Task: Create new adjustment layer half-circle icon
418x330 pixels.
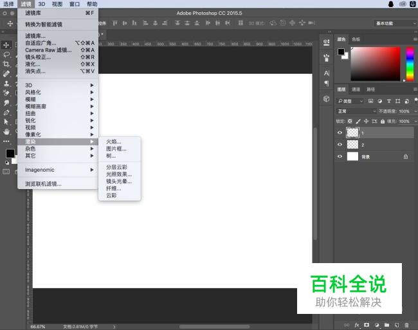Action: (377, 325)
